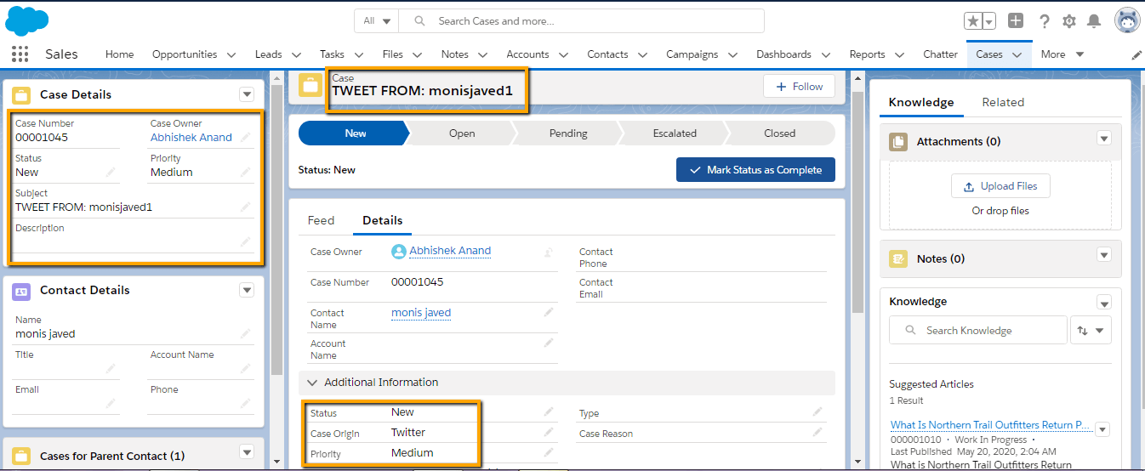Click the Search Knowledge input field
This screenshot has width=1145, height=471.
pyautogui.click(x=978, y=331)
